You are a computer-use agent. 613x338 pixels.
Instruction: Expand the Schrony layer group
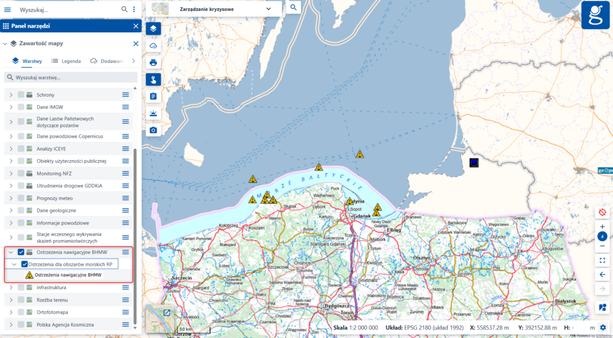click(11, 95)
